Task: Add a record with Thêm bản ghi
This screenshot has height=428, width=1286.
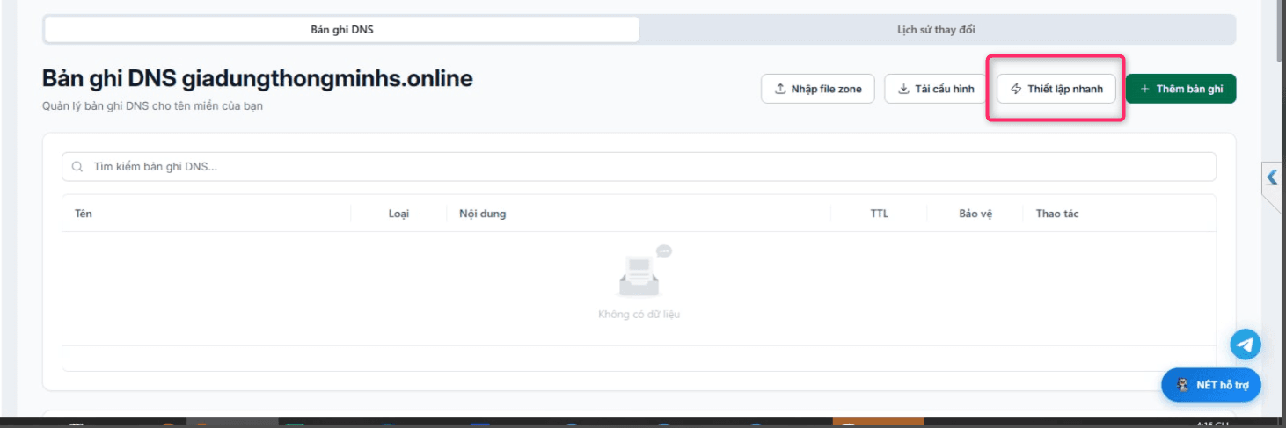Action: pyautogui.click(x=1181, y=89)
